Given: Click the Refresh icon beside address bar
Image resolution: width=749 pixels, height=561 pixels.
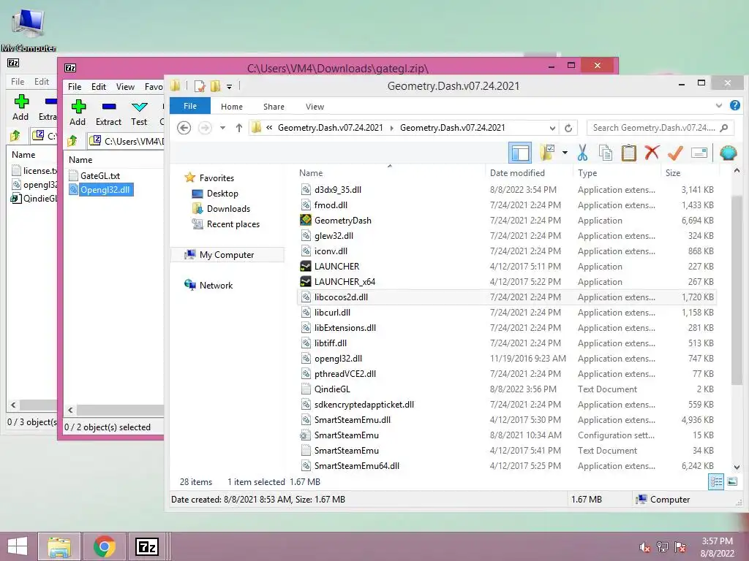Looking at the screenshot, I should (568, 128).
